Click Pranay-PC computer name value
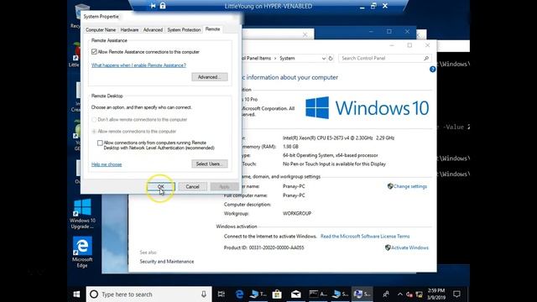The width and height of the screenshot is (537, 302). (294, 186)
